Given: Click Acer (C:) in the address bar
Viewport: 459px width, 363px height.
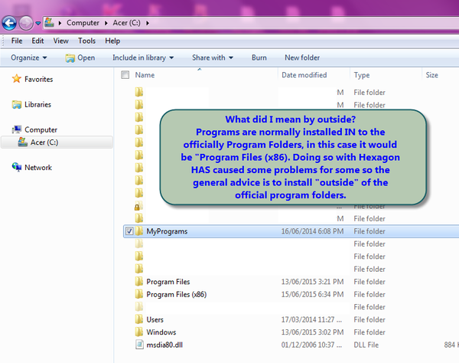Looking at the screenshot, I should click(x=126, y=23).
